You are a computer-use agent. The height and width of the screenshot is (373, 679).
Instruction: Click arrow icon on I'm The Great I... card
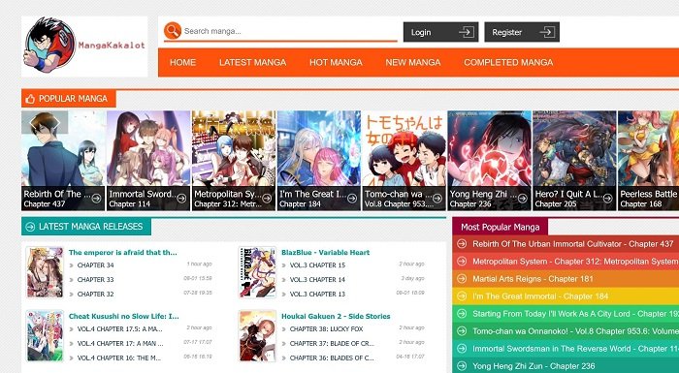(352, 199)
